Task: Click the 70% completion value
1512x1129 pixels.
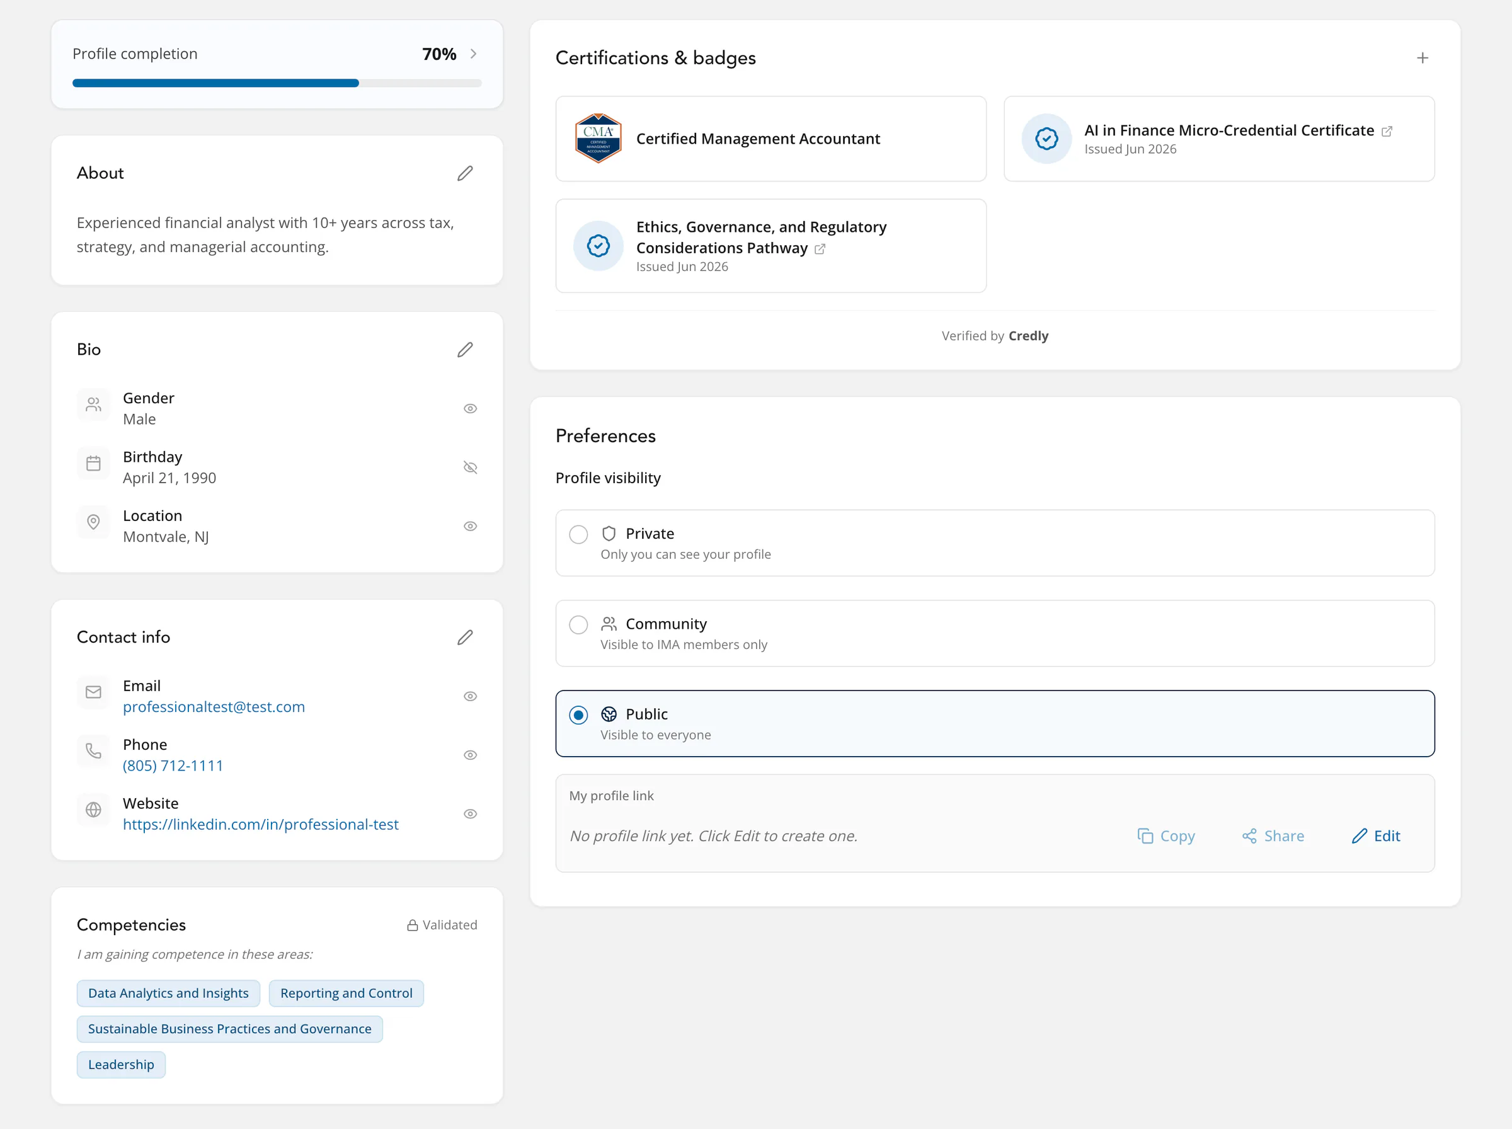Action: pyautogui.click(x=439, y=54)
